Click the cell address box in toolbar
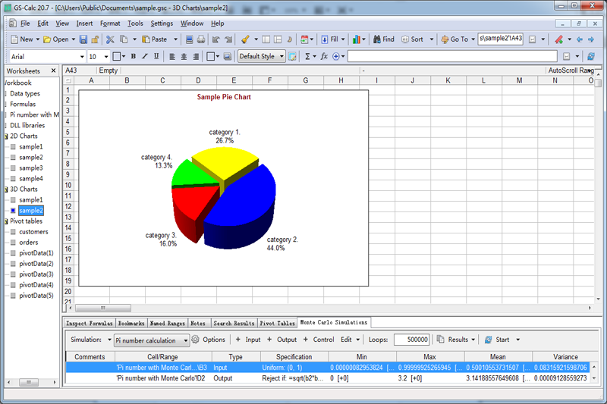 click(x=501, y=39)
